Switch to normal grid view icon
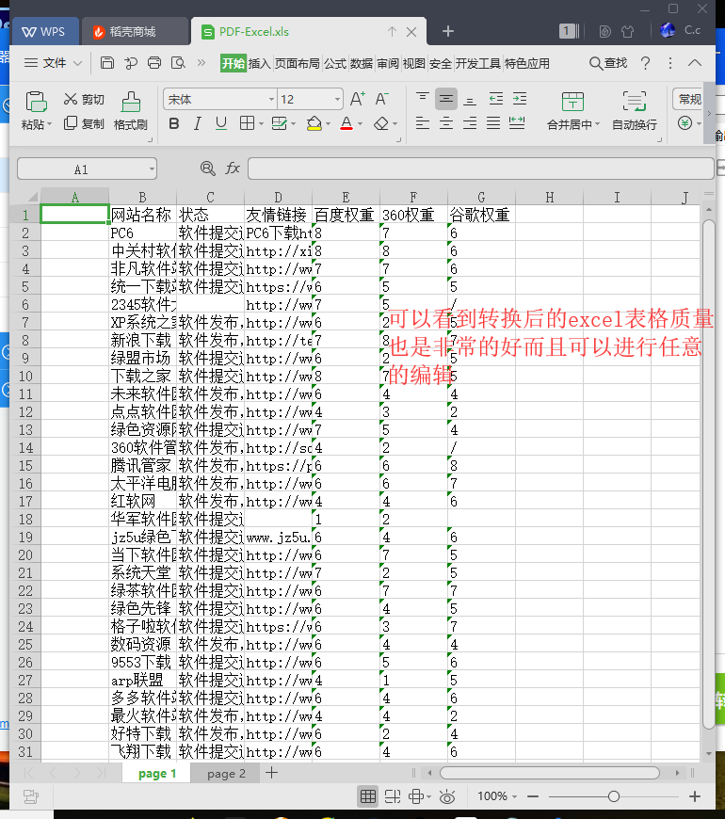This screenshot has height=819, width=725. point(368,796)
